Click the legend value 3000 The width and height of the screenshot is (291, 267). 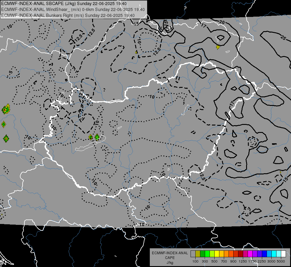(271, 261)
